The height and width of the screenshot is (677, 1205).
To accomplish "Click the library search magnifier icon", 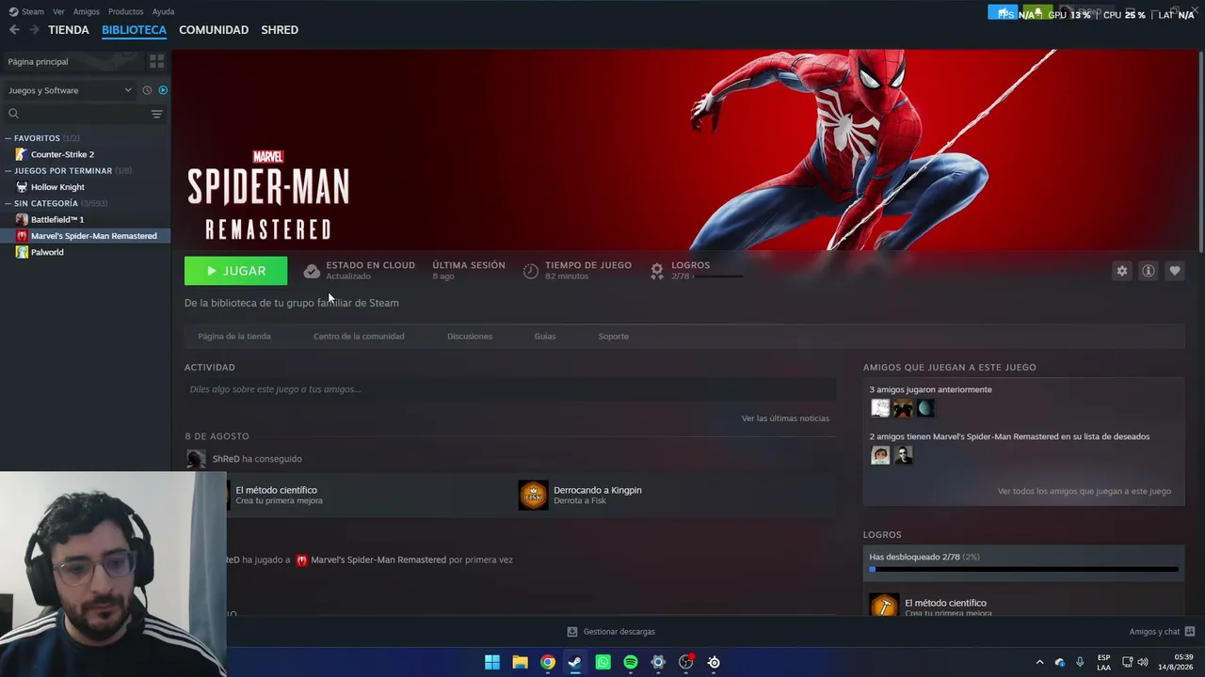I will point(13,114).
